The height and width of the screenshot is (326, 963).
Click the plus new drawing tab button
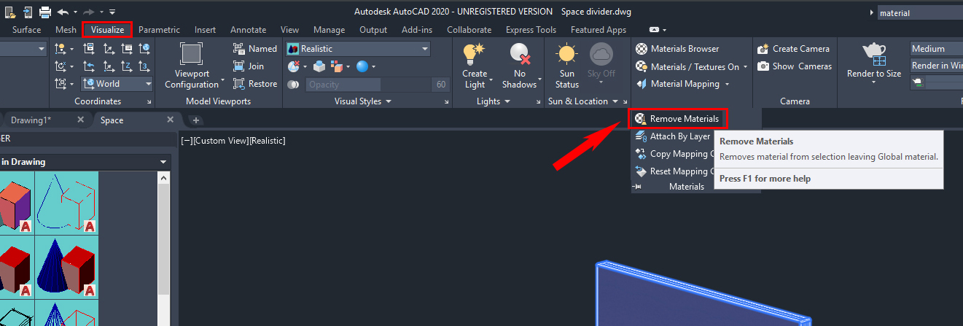click(x=196, y=120)
